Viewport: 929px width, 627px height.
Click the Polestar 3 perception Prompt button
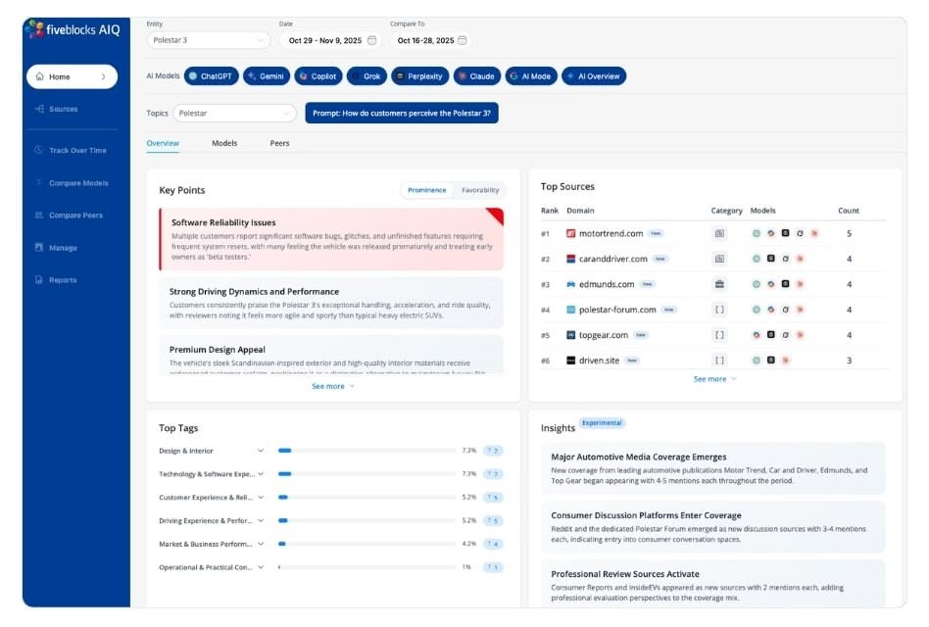pos(402,114)
